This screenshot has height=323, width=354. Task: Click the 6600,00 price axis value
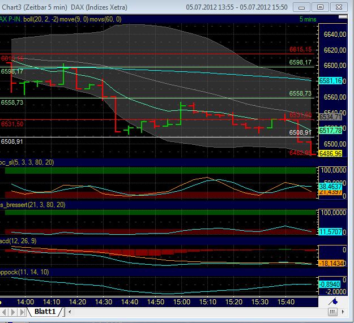335,66
